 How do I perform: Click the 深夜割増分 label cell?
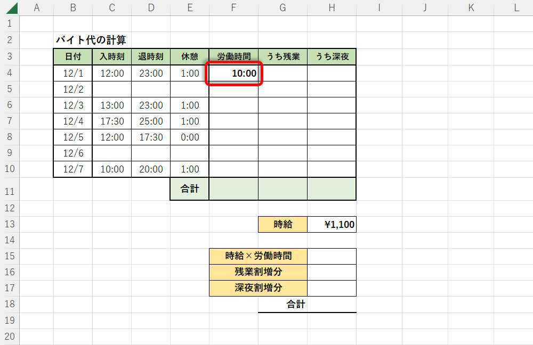pyautogui.click(x=259, y=288)
